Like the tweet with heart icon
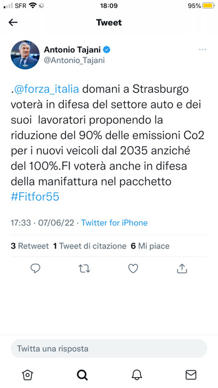 coord(133,269)
